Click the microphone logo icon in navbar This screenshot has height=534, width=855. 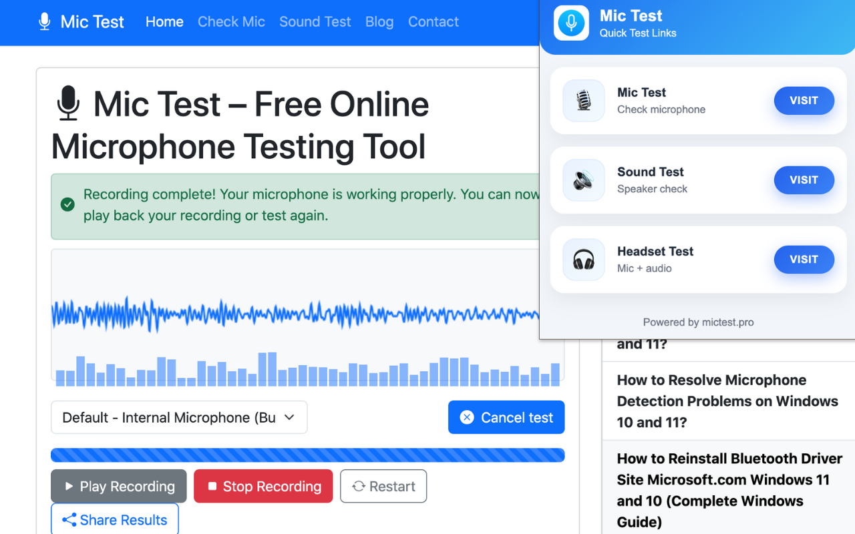tap(45, 21)
